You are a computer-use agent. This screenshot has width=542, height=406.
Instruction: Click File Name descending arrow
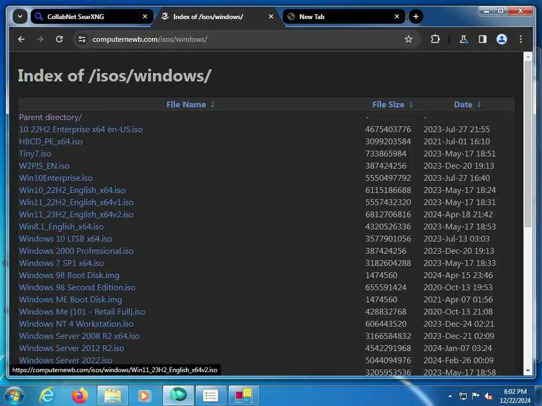tap(213, 105)
